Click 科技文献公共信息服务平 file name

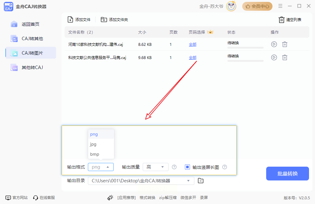(x=97, y=58)
